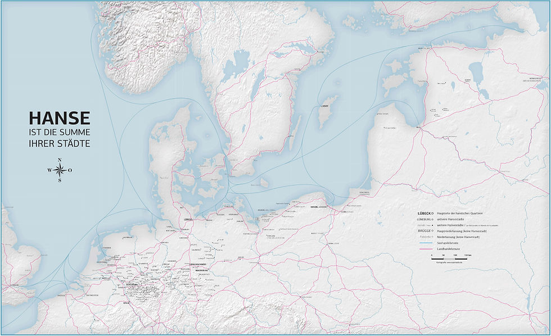
Task: Click the LÜBECK city label on the map
Action: [188, 220]
